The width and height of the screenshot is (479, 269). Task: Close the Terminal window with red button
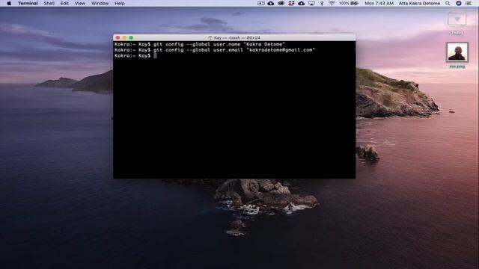click(118, 38)
